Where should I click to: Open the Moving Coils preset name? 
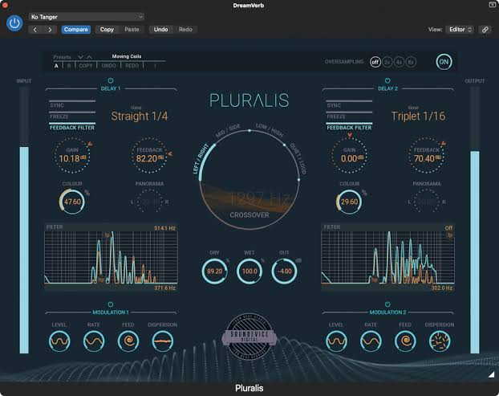pyautogui.click(x=127, y=56)
